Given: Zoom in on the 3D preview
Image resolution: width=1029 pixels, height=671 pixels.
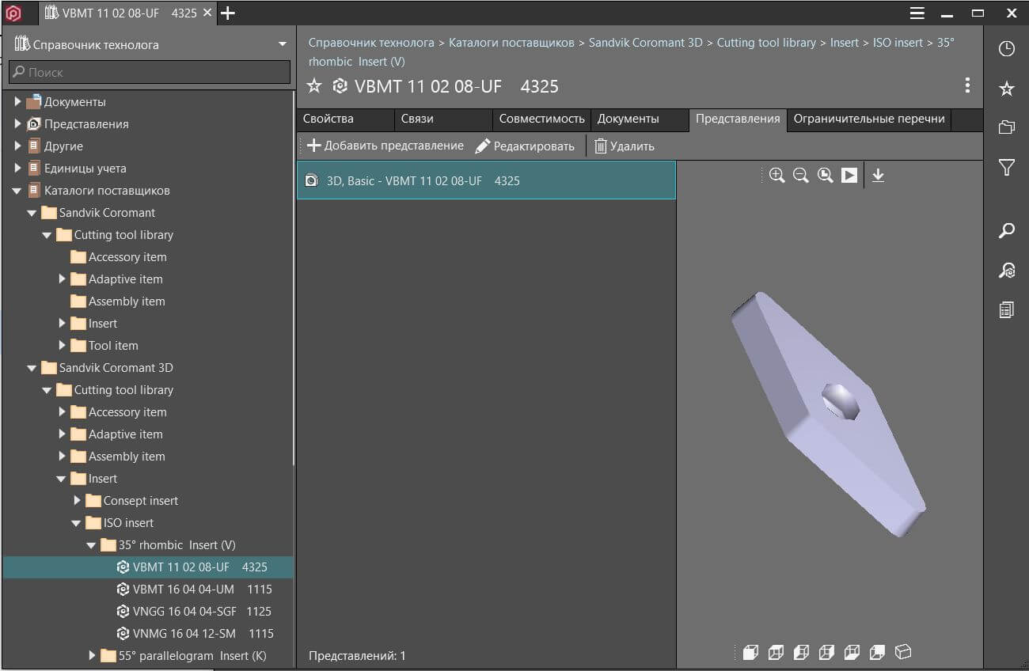Looking at the screenshot, I should click(776, 176).
